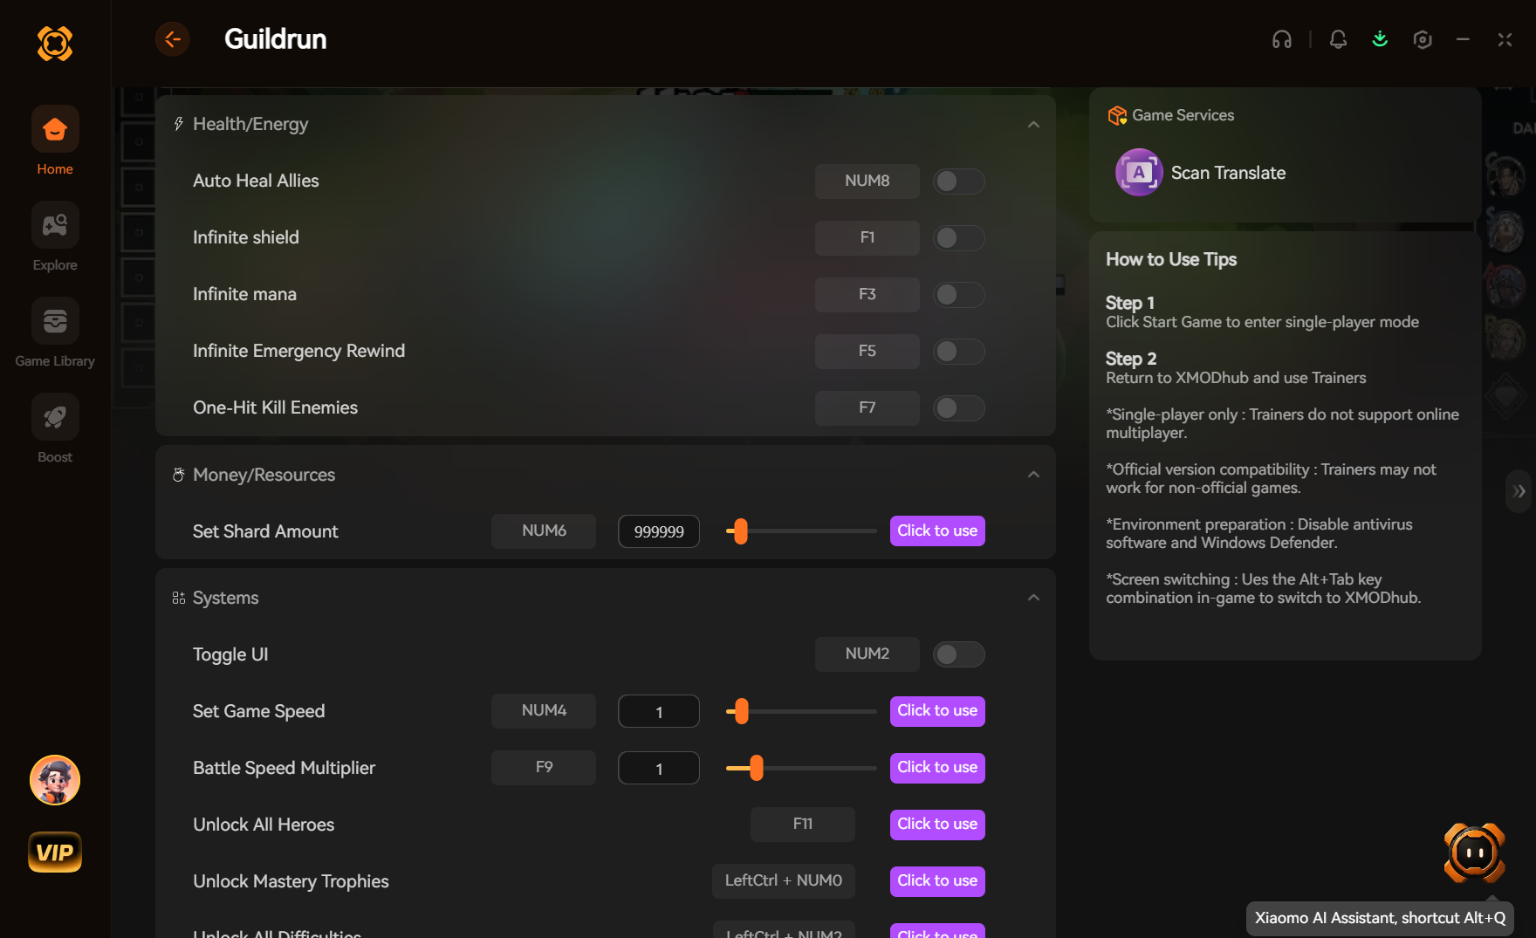Click the Systems grid icon
Screen dimensions: 1536x938
click(178, 598)
